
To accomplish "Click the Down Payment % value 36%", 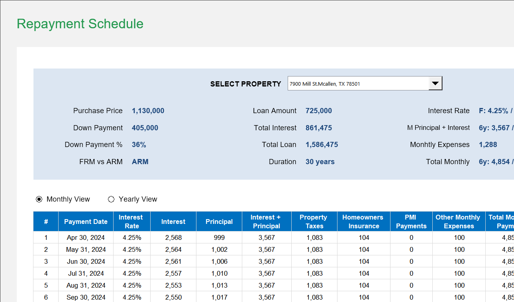I will click(x=139, y=145).
